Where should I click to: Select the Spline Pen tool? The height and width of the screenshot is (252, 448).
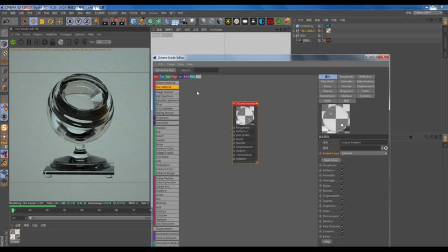point(142,21)
